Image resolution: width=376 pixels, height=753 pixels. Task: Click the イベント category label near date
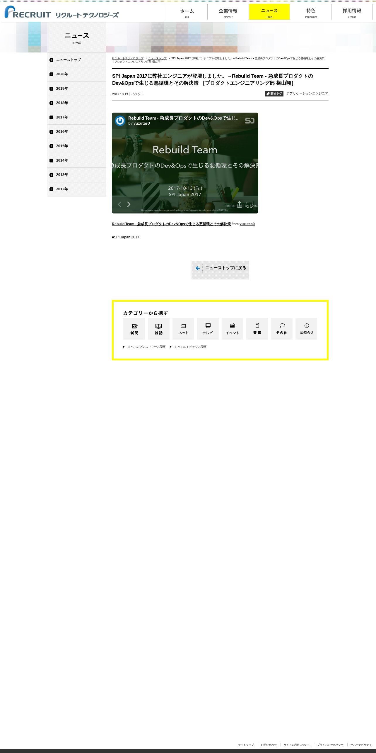138,94
